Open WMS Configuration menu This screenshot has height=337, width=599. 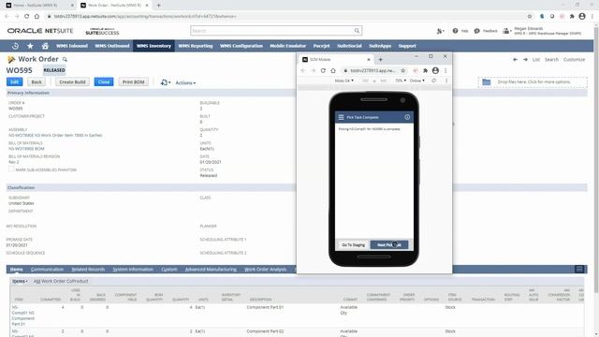click(x=241, y=46)
